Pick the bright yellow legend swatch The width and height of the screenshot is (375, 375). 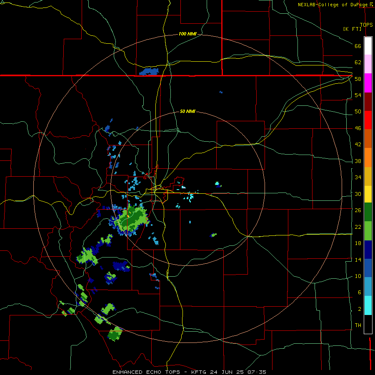[368, 194]
